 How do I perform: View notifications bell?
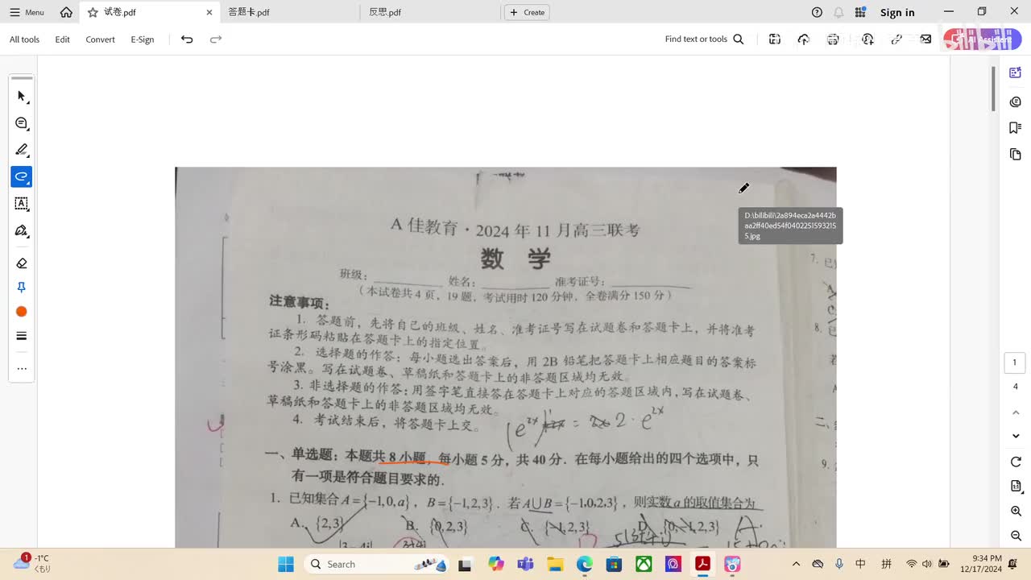coord(838,12)
